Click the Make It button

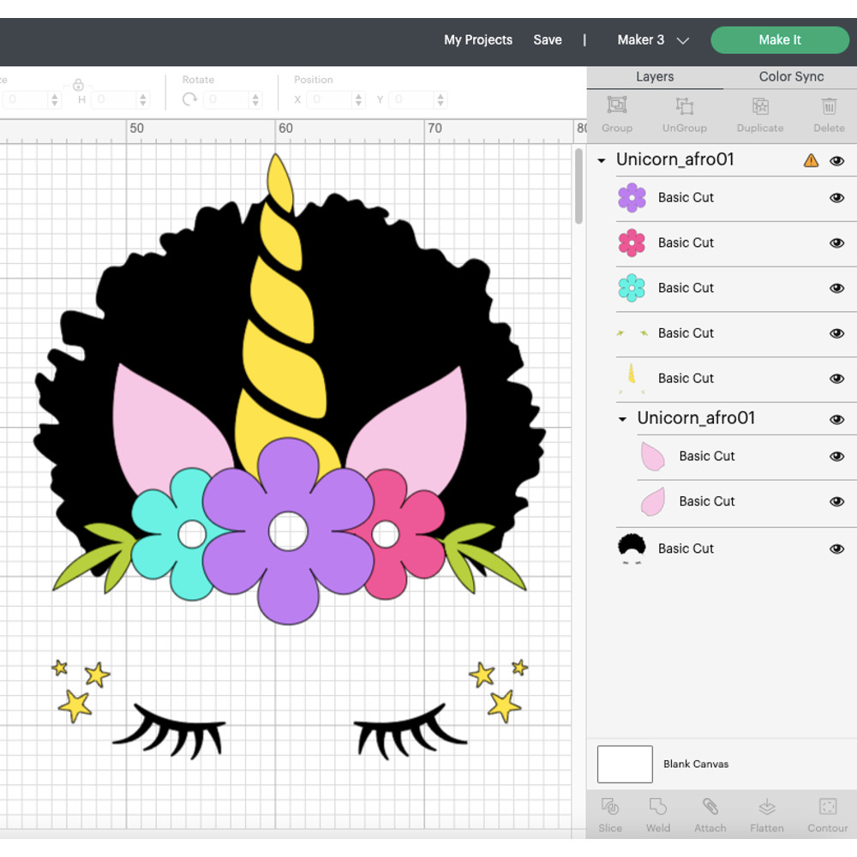click(779, 39)
